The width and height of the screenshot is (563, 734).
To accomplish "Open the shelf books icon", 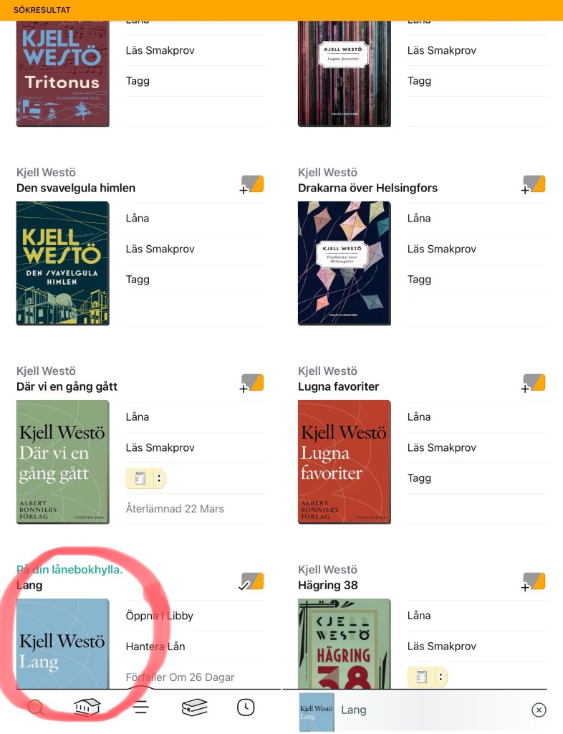I will pyautogui.click(x=195, y=707).
